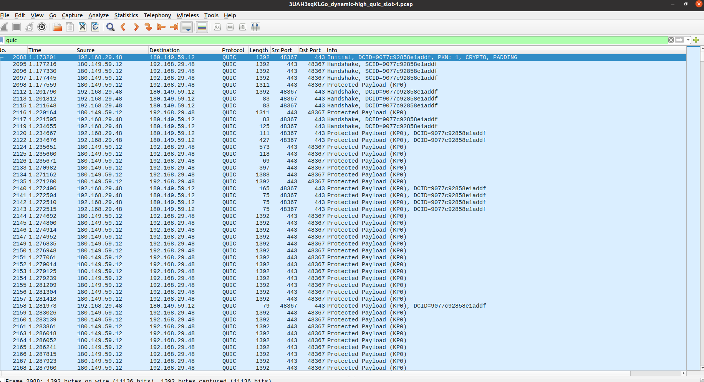
Task: Open a capture file with folder icon
Action: click(57, 27)
